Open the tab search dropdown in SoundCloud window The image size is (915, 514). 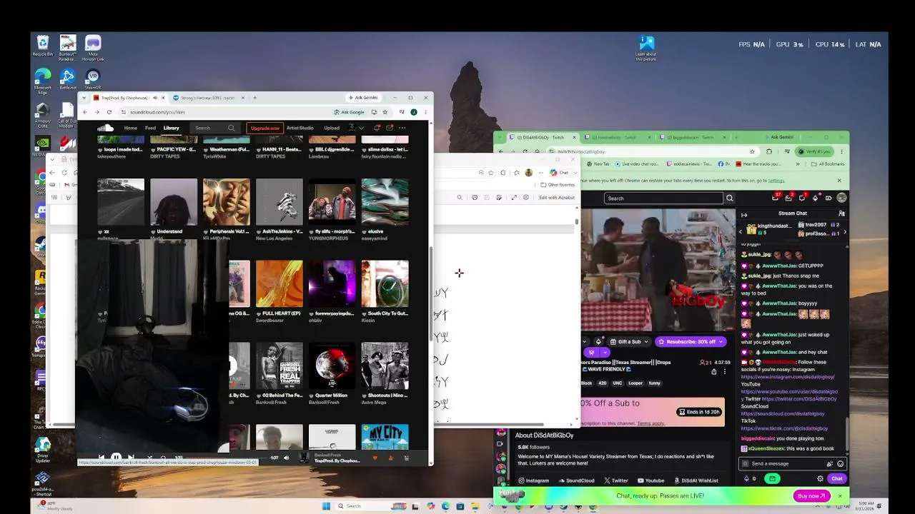pyautogui.click(x=84, y=98)
